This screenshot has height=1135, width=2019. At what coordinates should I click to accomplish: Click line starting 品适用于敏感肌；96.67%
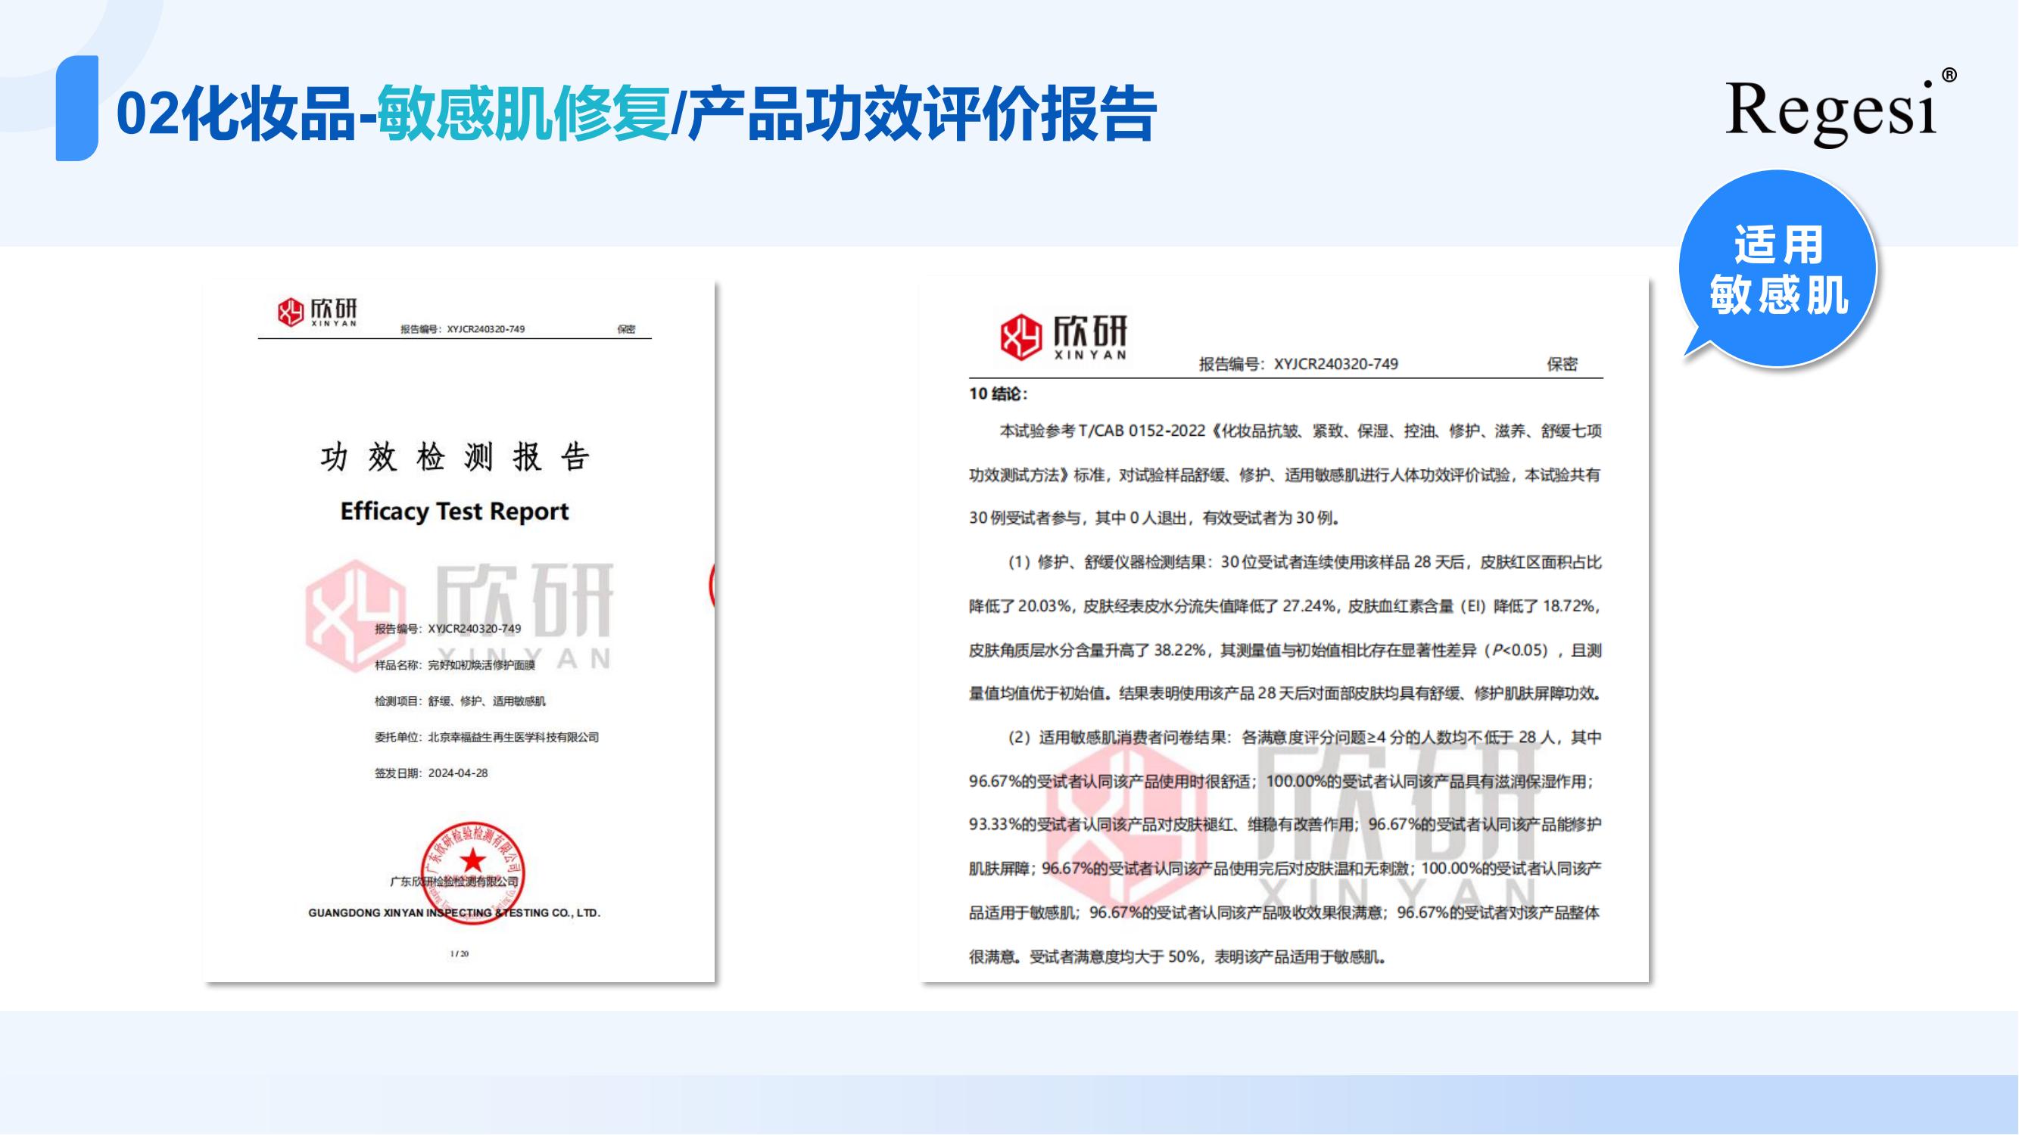coord(1285,913)
